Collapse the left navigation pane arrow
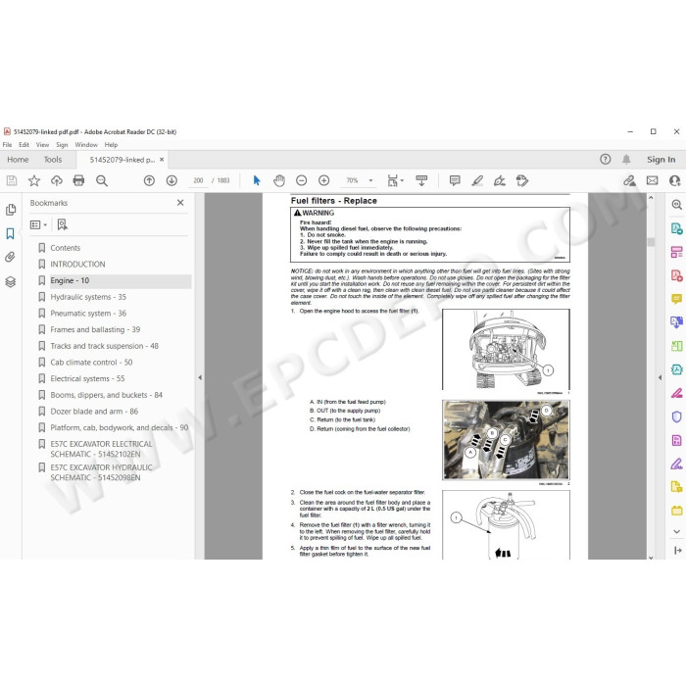This screenshot has width=686, height=686. click(x=200, y=377)
